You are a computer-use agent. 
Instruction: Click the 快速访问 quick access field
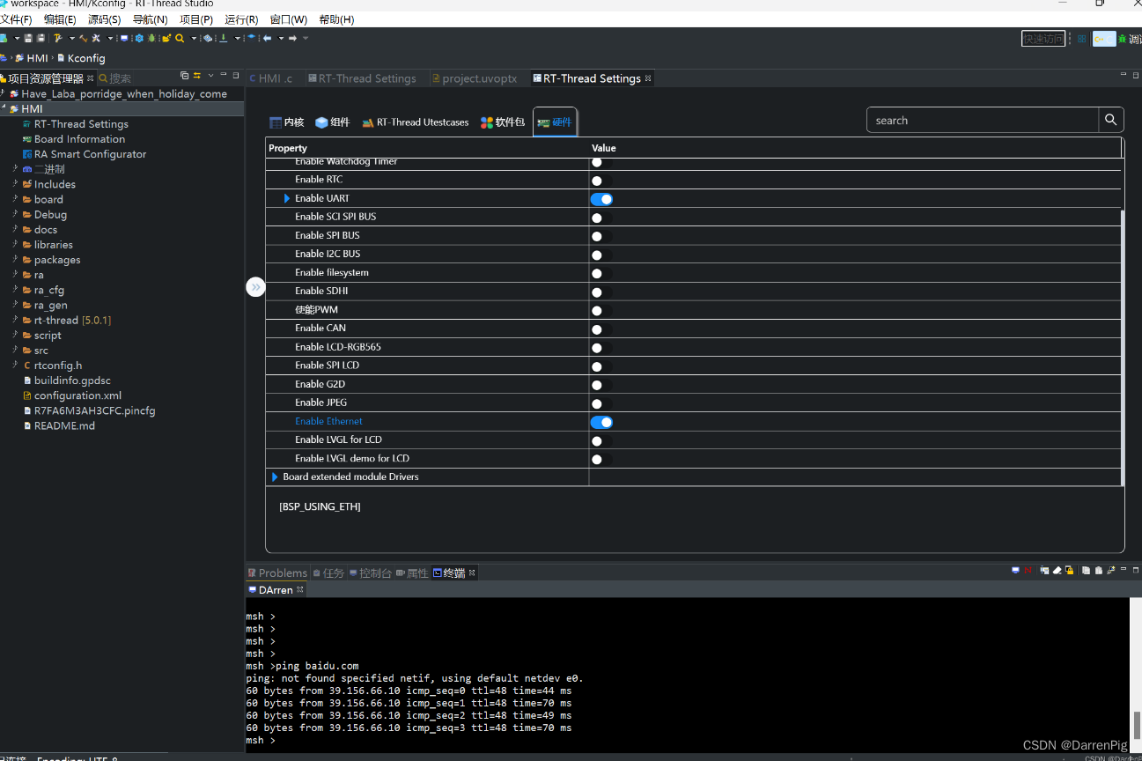pyautogui.click(x=1043, y=39)
